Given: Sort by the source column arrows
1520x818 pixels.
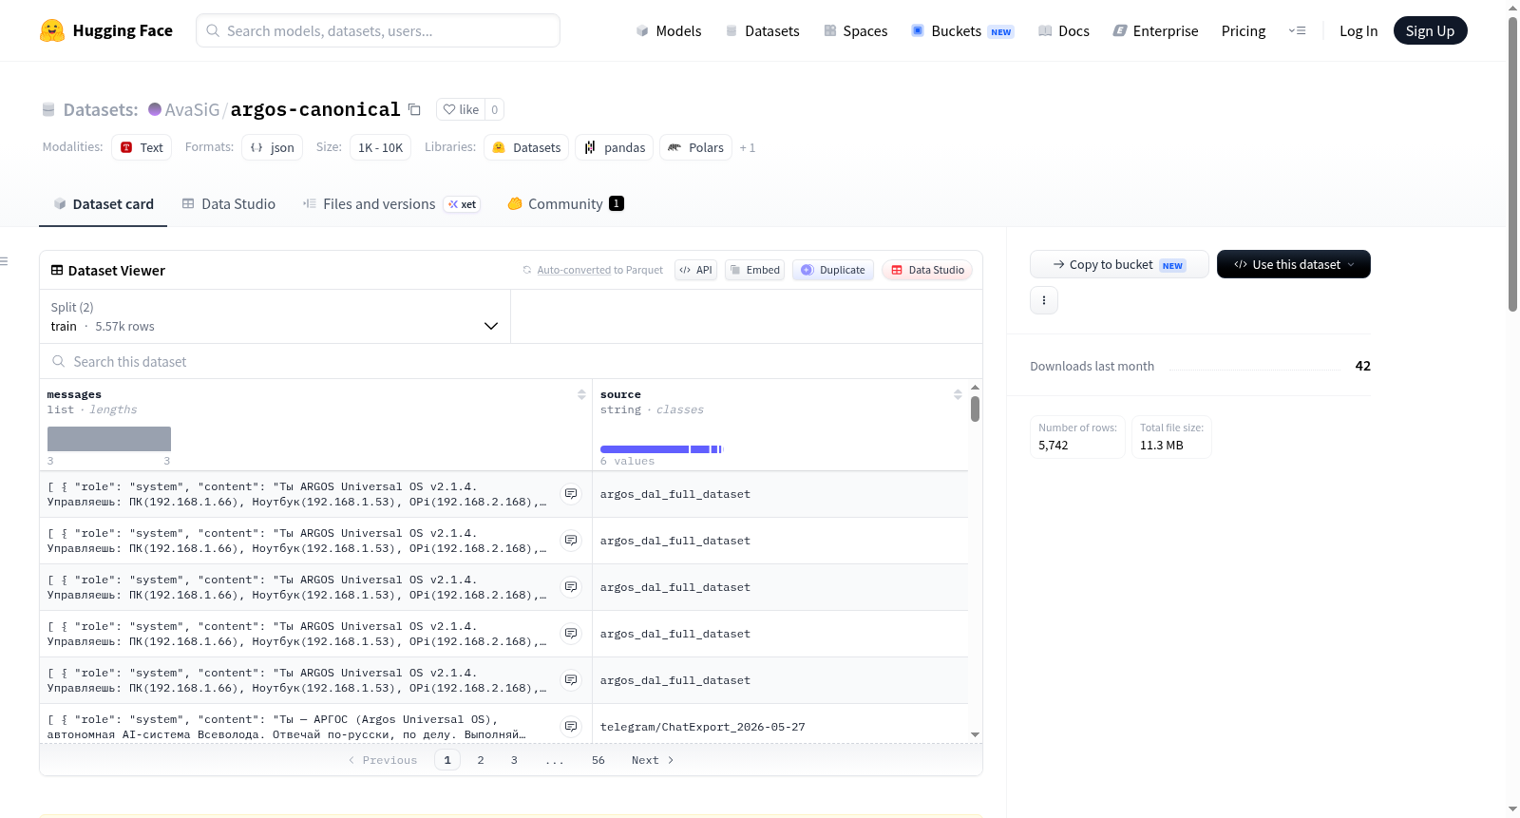Looking at the screenshot, I should (x=958, y=394).
